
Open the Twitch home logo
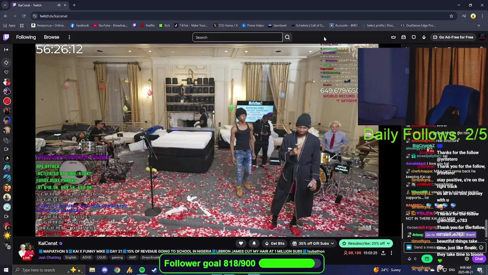coord(6,37)
